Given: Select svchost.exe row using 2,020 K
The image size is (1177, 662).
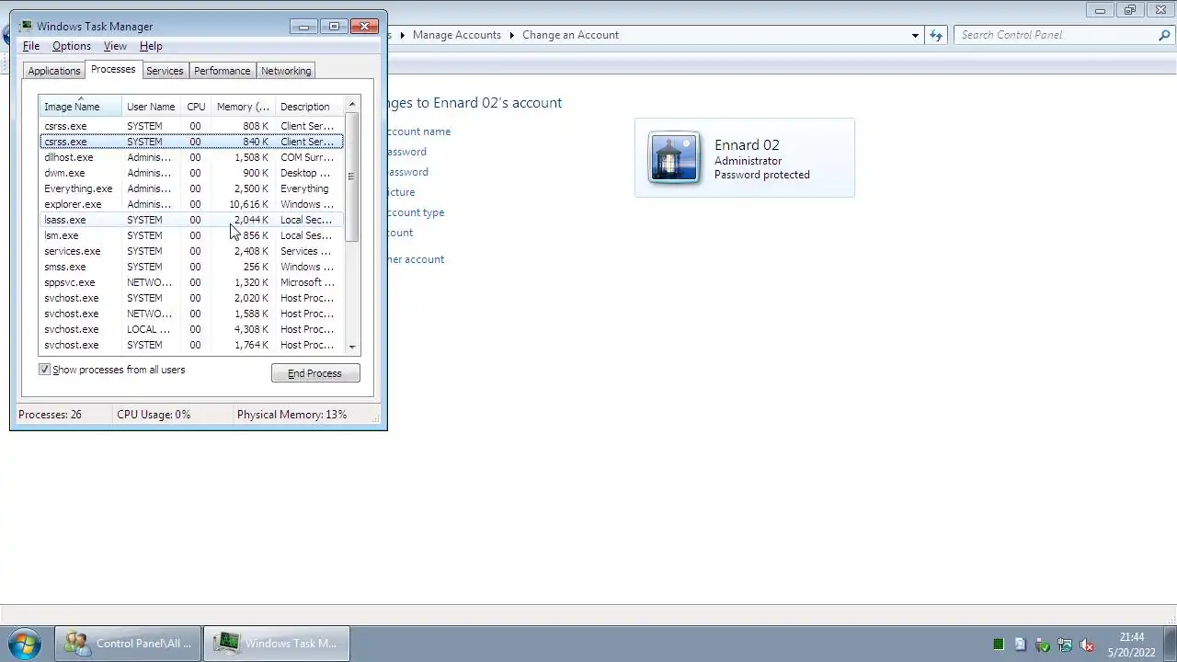Looking at the screenshot, I should 191,298.
